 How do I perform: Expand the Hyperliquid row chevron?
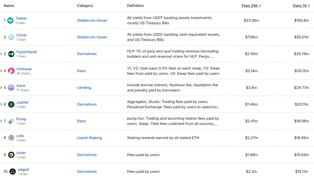coord(1,54)
